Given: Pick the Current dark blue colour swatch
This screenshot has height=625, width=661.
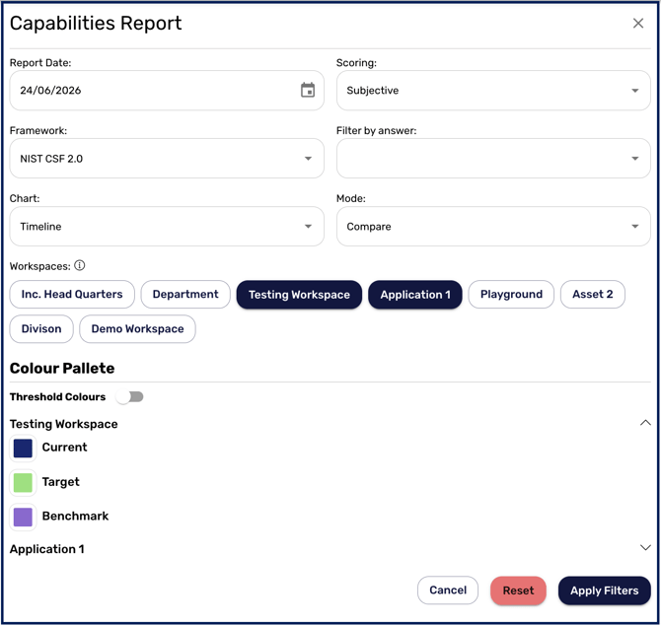Looking at the screenshot, I should point(23,449).
